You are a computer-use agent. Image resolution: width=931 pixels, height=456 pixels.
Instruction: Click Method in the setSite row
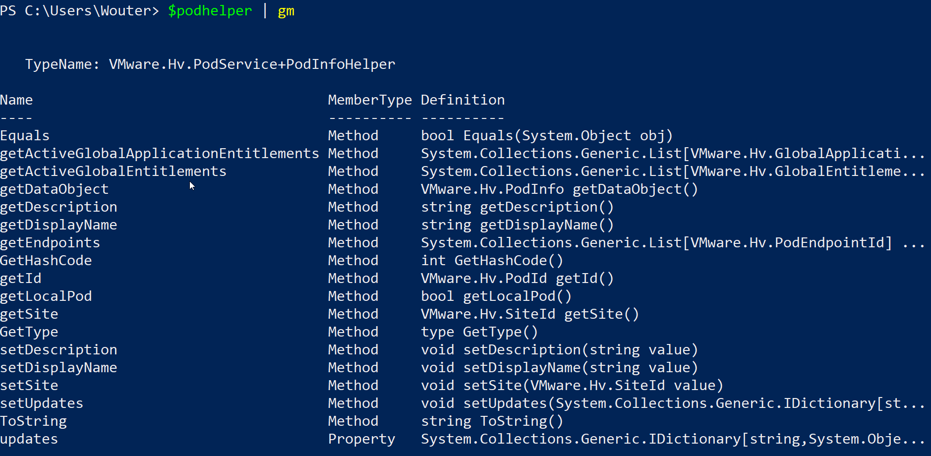(x=353, y=386)
